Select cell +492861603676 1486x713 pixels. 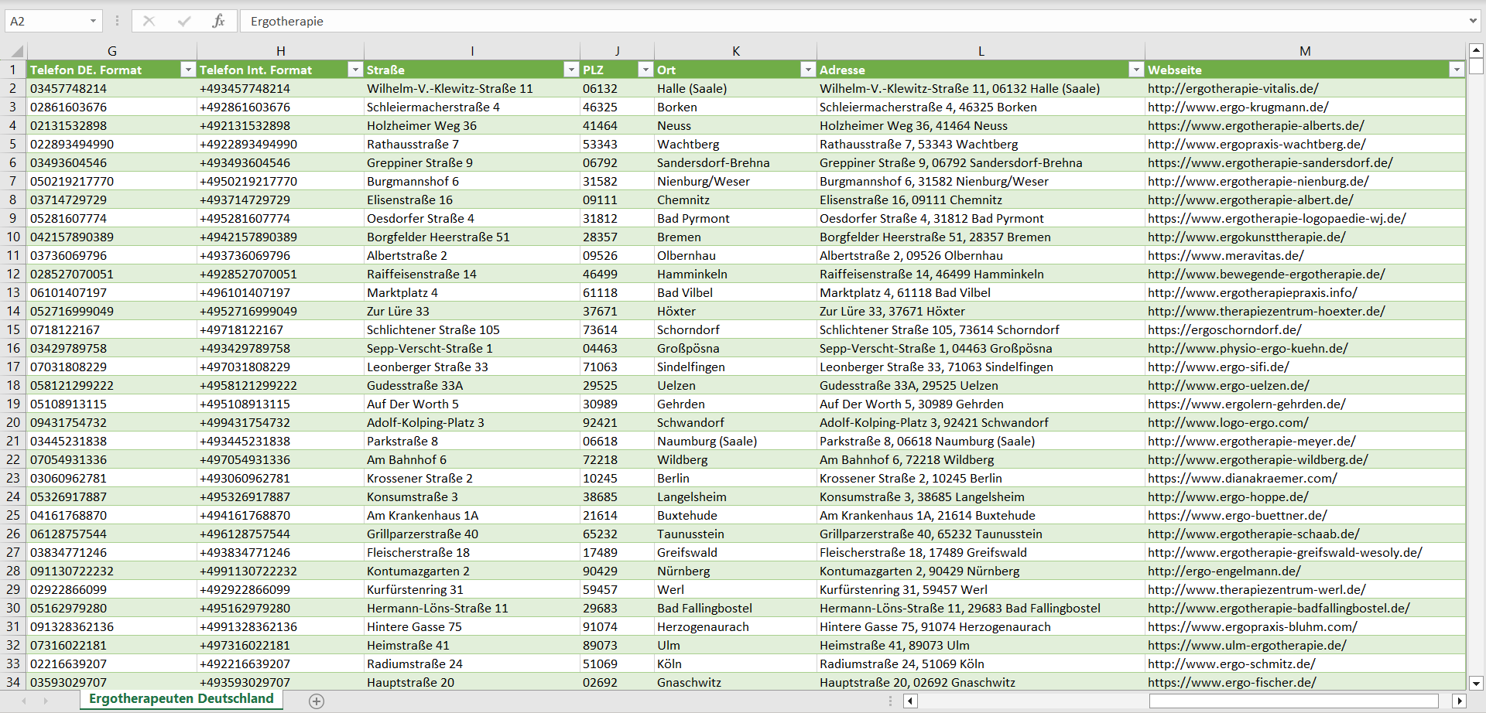pyautogui.click(x=281, y=107)
